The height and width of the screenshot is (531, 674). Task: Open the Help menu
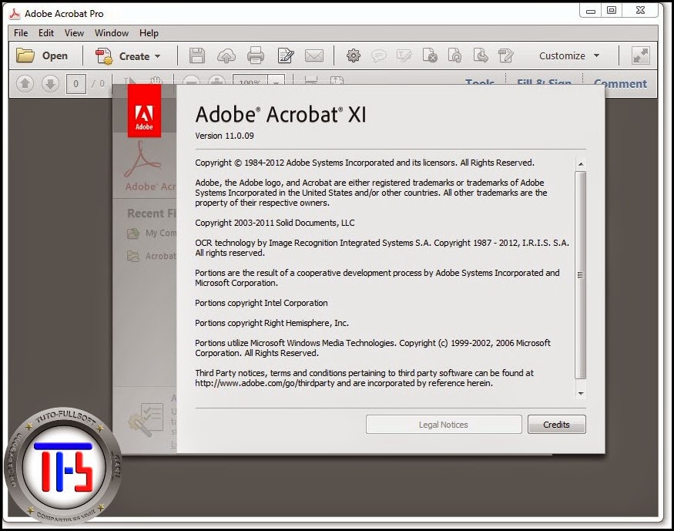pos(149,33)
